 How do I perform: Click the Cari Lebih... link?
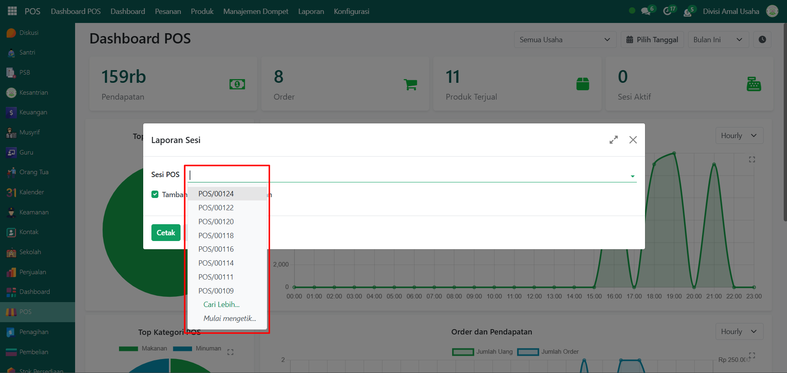[x=221, y=305]
